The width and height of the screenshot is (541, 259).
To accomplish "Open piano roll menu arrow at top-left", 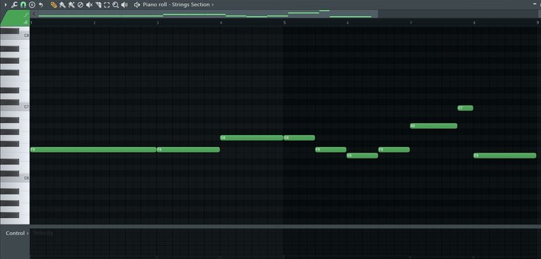I will pyautogui.click(x=6, y=5).
